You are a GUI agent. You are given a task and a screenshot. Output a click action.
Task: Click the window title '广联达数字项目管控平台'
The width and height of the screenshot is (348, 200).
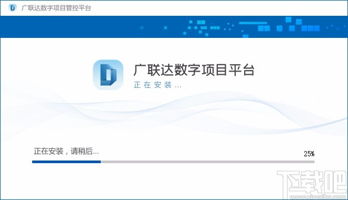coord(56,8)
